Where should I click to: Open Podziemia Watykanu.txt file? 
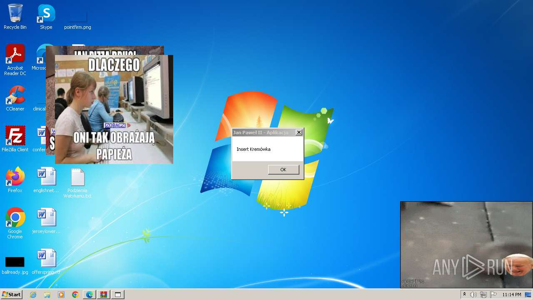(77, 182)
